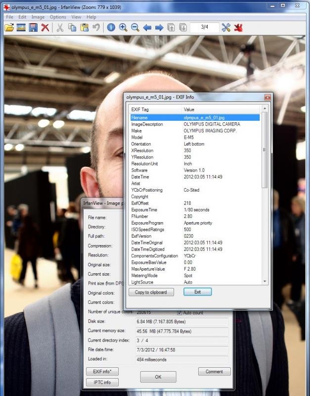This screenshot has height=396, width=310.
Task: Open the Help menu
Action: (x=91, y=17)
